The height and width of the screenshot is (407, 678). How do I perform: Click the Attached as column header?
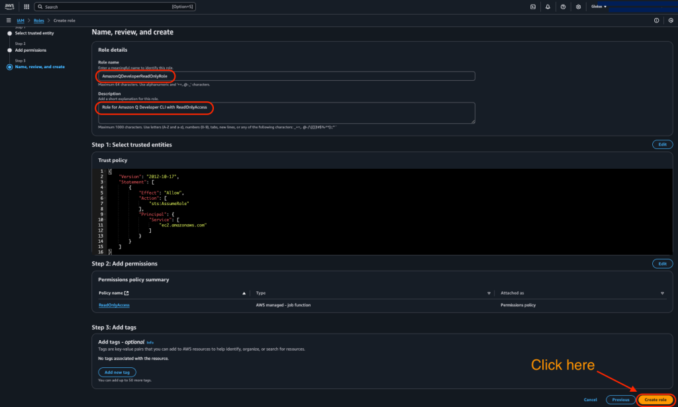[512, 293]
